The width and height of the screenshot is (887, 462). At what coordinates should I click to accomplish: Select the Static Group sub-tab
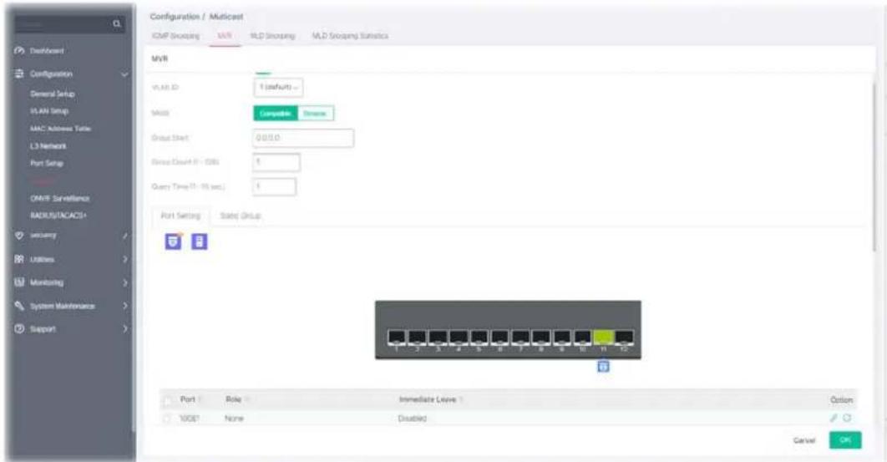click(241, 216)
